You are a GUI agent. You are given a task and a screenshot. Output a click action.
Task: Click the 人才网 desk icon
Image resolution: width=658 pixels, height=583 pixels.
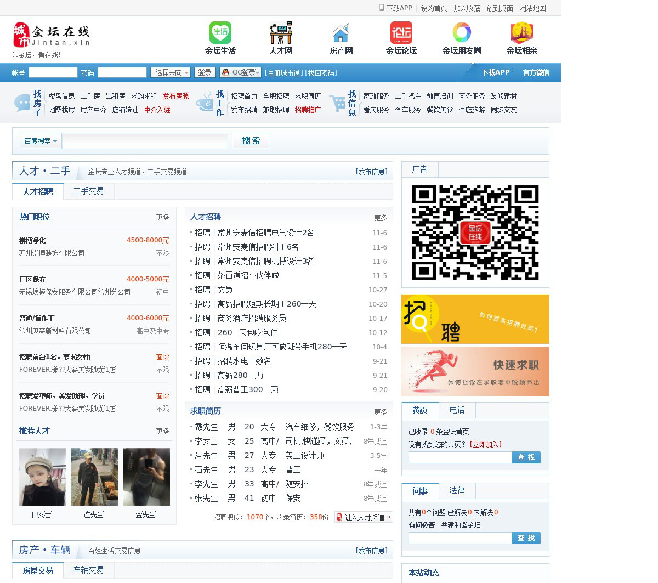click(281, 33)
